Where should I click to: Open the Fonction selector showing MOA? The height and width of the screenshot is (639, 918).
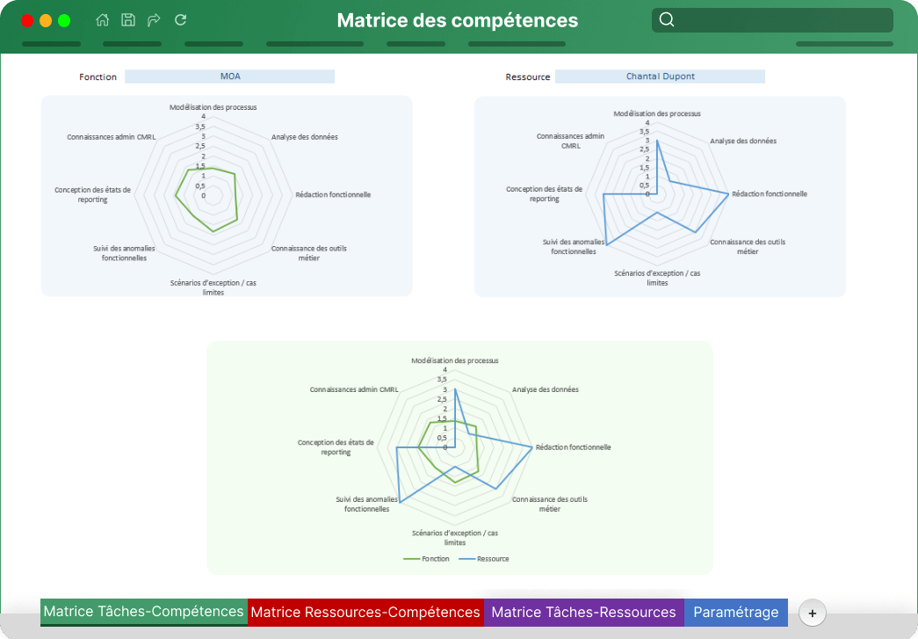(229, 76)
